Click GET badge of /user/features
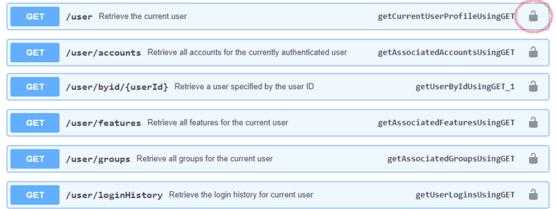This screenshot has height=209, width=556. (x=35, y=123)
